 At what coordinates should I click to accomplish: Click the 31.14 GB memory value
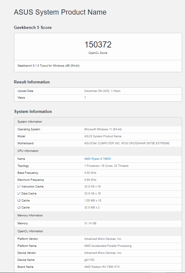pos(90,223)
